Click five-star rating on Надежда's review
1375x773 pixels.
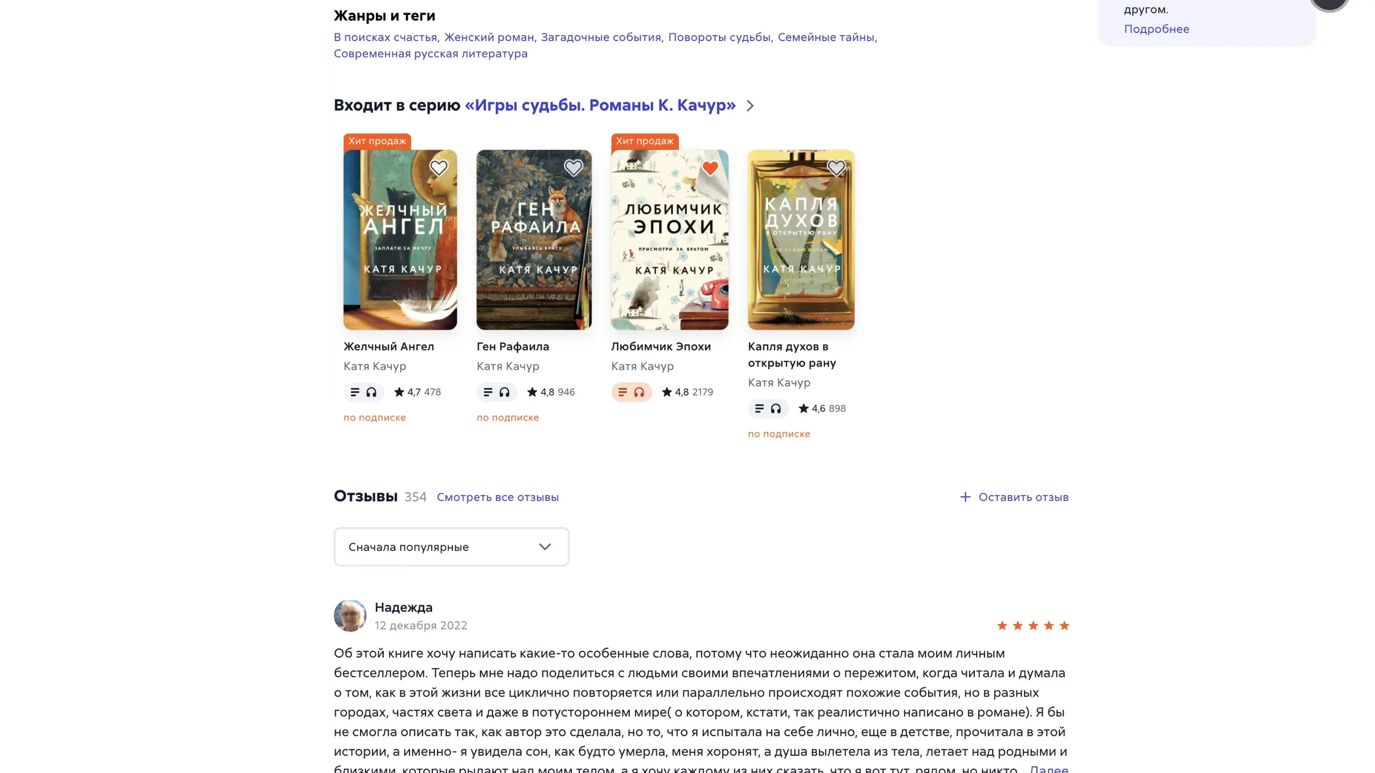click(x=1033, y=625)
